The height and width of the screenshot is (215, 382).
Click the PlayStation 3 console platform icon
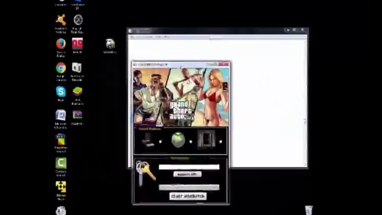click(207, 139)
